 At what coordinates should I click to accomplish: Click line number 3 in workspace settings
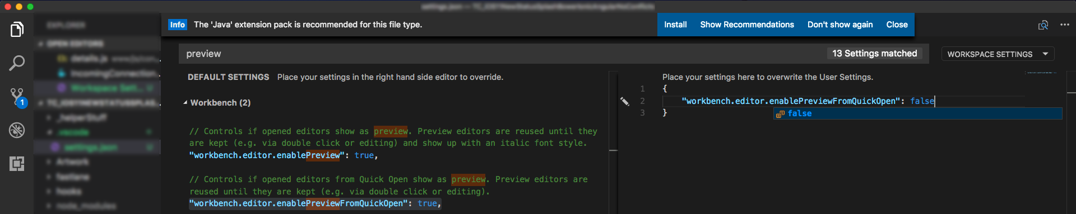[642, 113]
